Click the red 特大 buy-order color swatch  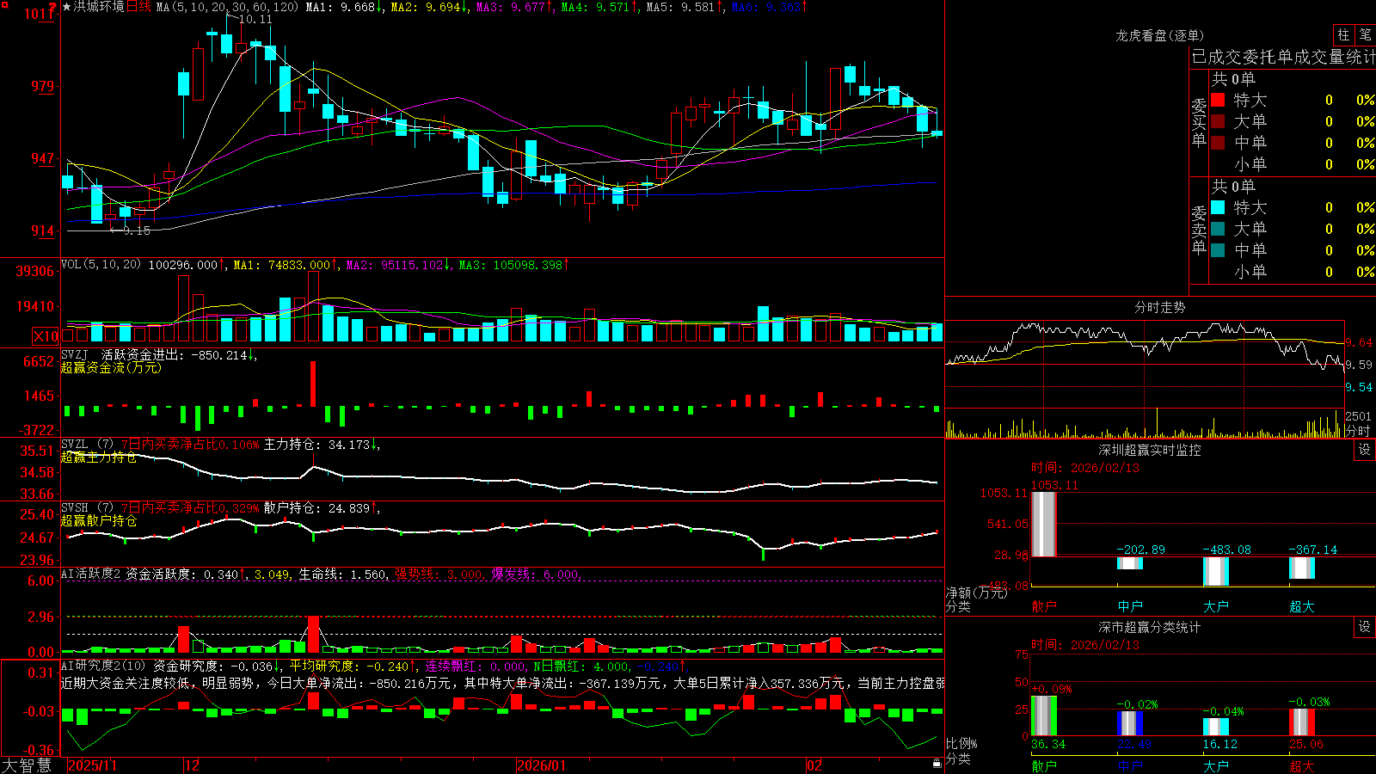point(1218,100)
